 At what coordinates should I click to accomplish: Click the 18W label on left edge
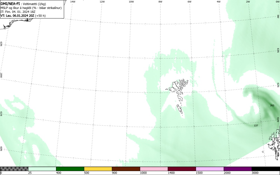tap(1, 75)
